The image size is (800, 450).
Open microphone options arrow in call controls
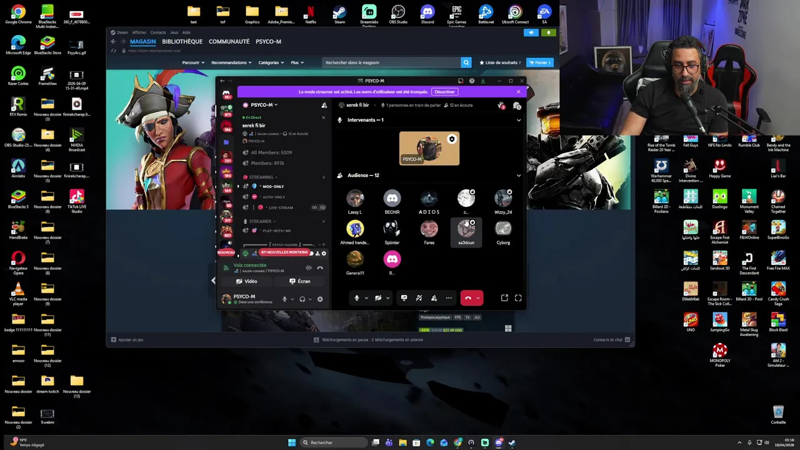point(366,298)
